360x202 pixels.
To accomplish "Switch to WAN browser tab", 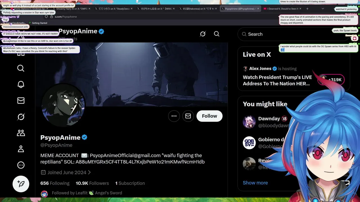I will [156, 9].
